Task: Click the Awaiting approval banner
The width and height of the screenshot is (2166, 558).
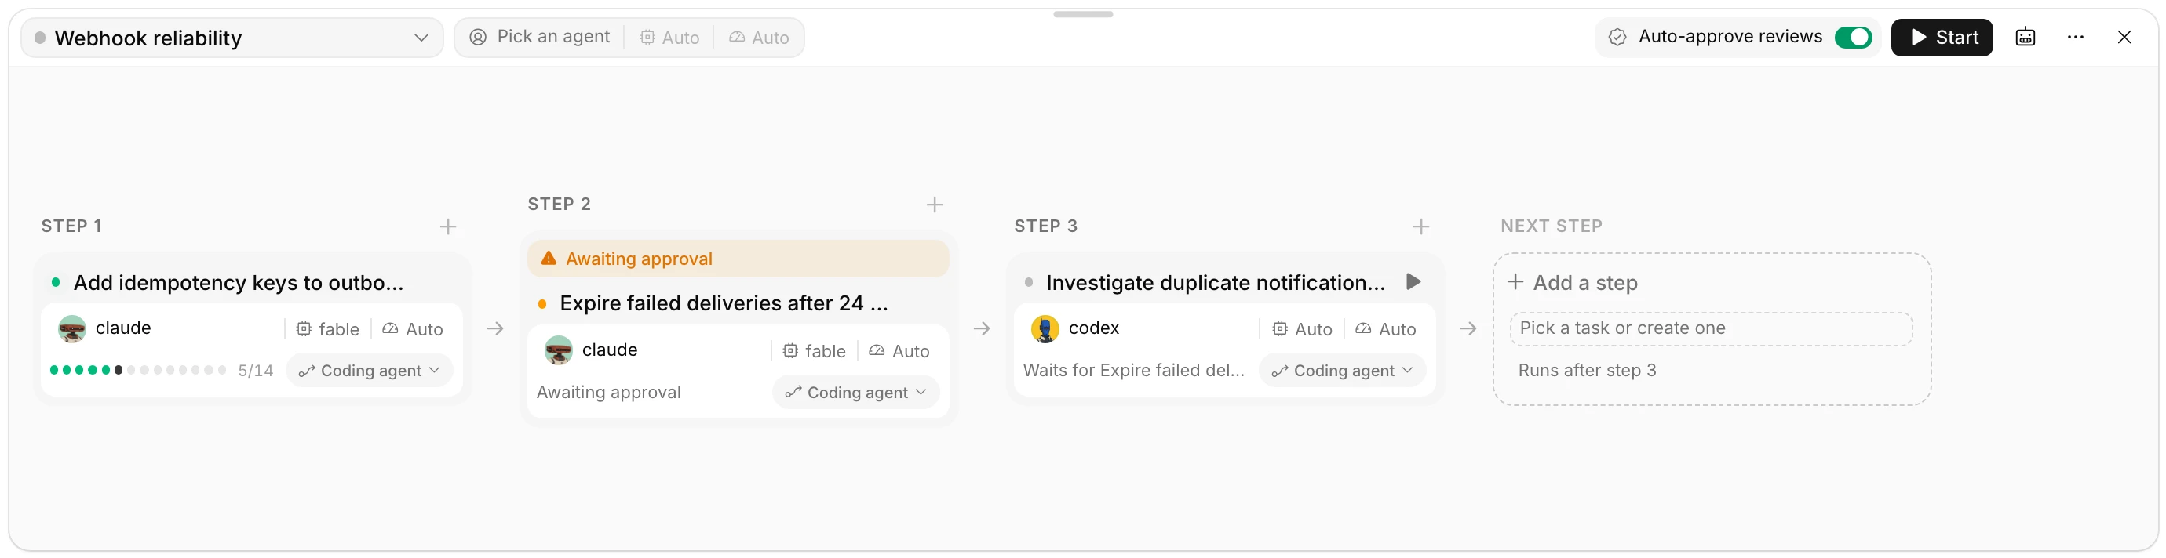Action: click(x=738, y=259)
